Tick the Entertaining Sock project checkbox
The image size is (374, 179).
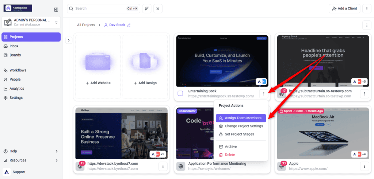click(180, 93)
